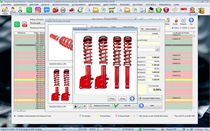
Task: Click the camera icon beside MOLA2.JPG path
Action: (76, 107)
